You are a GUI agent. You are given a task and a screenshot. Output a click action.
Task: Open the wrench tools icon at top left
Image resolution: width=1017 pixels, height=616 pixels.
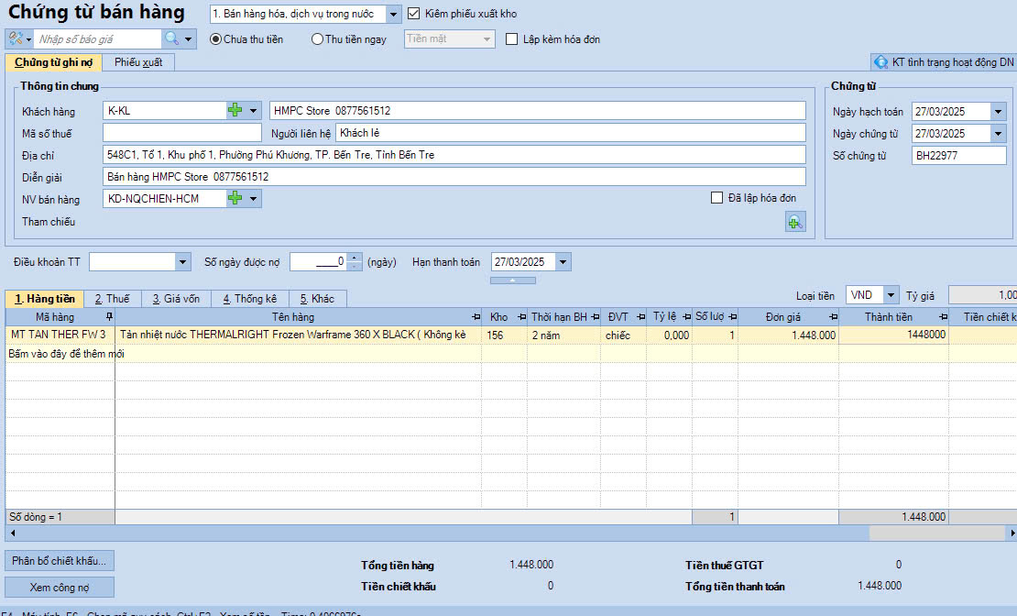pyautogui.click(x=16, y=38)
